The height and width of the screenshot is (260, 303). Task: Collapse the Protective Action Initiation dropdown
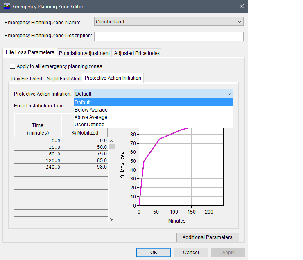point(229,94)
